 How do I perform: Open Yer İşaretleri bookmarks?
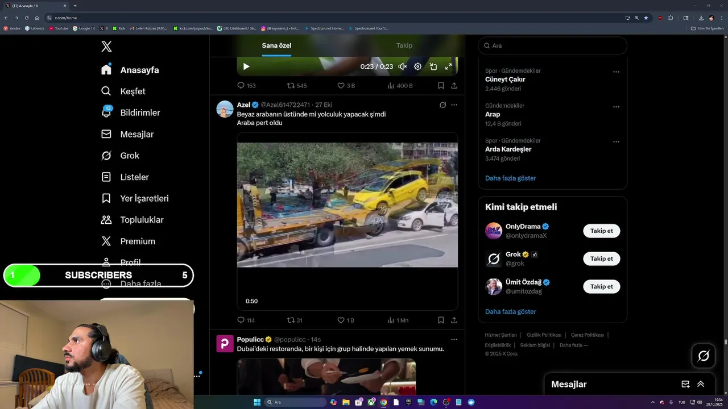[x=135, y=198]
